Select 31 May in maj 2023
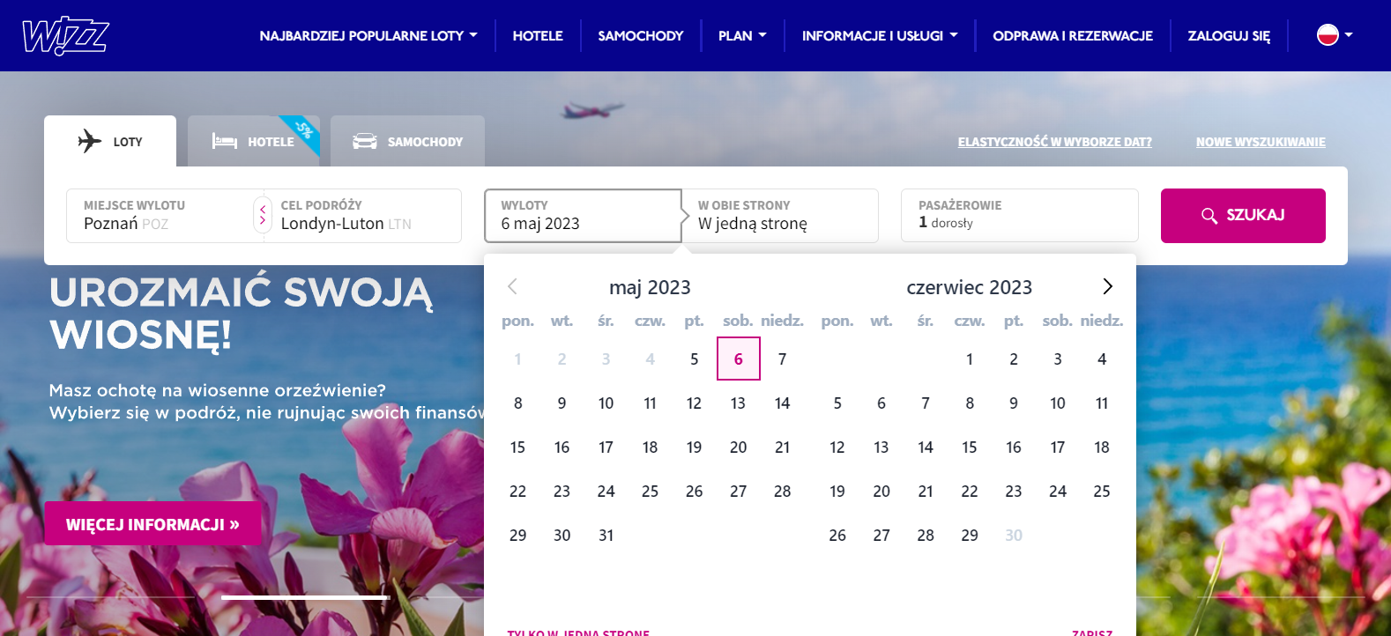Image resolution: width=1391 pixels, height=636 pixels. tap(606, 535)
